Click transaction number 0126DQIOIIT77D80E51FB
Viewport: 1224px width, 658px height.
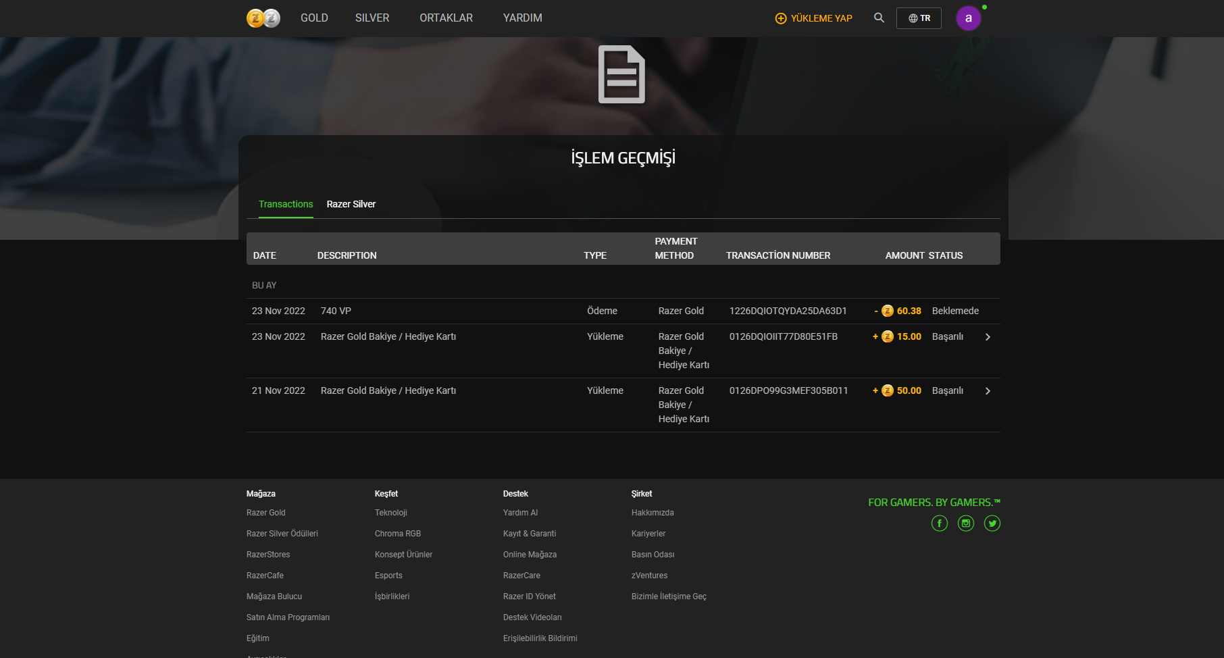[x=784, y=336]
